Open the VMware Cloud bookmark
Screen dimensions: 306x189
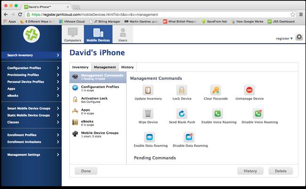coord(72,22)
